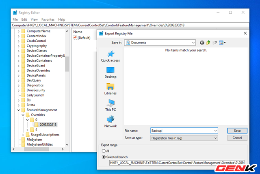260x174 pixels.
Task: Click the Cancel button
Action: [x=237, y=138]
